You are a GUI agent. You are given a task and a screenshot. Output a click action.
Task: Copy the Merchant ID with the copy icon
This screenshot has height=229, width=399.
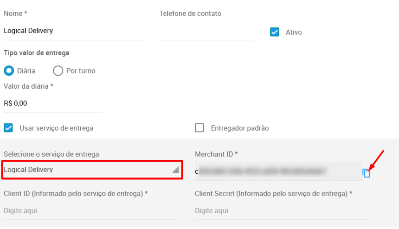[x=366, y=173]
